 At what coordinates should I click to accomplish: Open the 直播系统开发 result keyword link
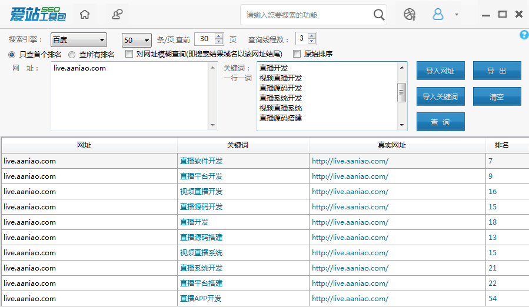pos(201,268)
